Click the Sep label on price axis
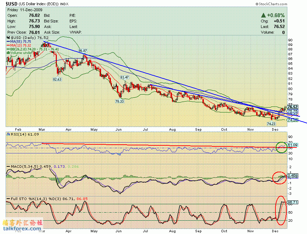Screen dimensions: 307x234 (198, 129)
